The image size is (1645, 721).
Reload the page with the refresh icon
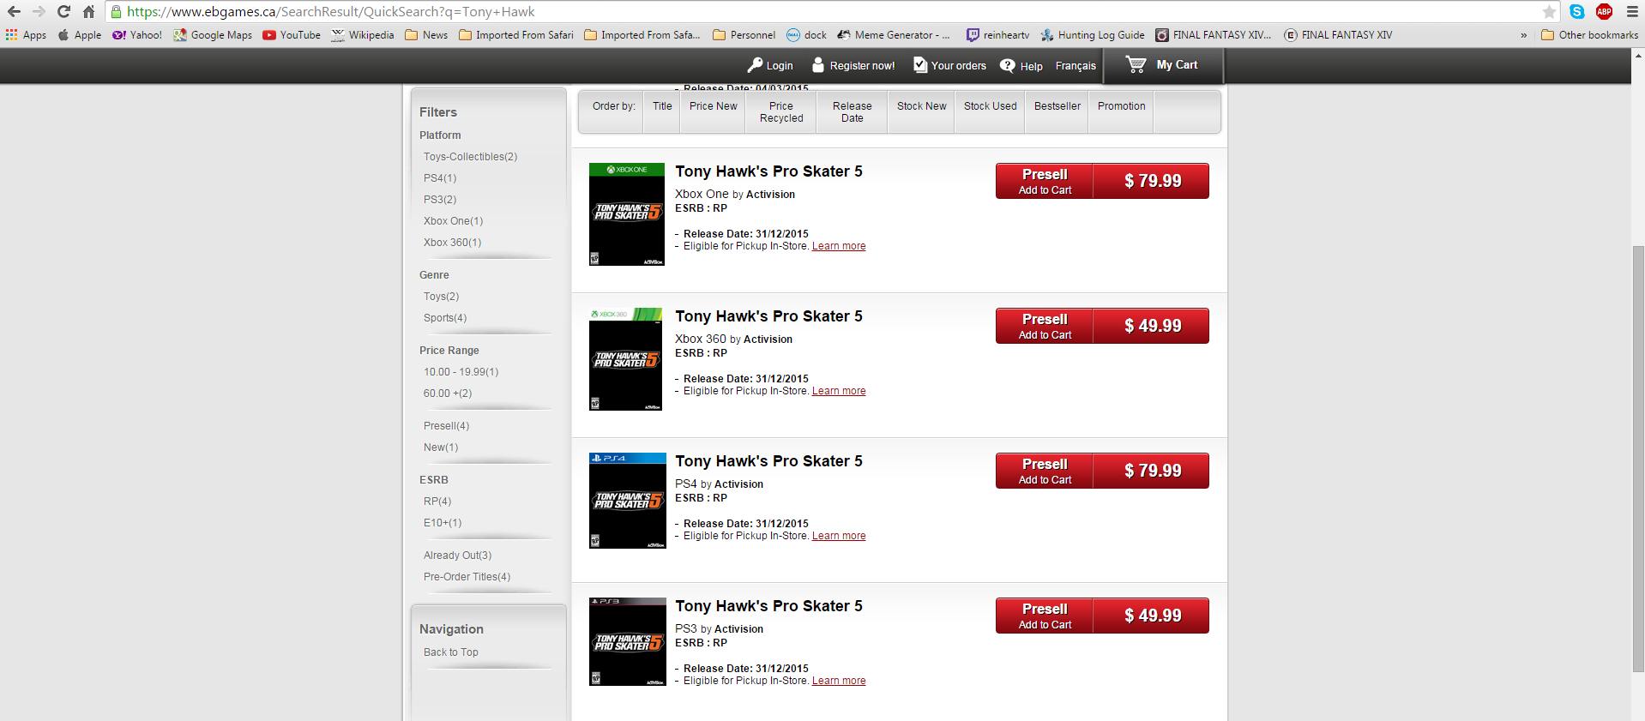(63, 12)
